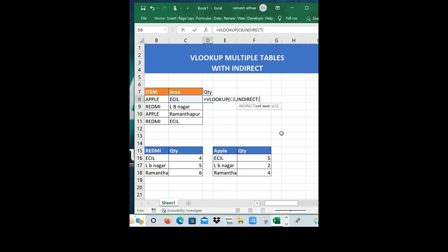Click the orange Area header cell
The height and width of the screenshot is (252, 448).
point(185,92)
